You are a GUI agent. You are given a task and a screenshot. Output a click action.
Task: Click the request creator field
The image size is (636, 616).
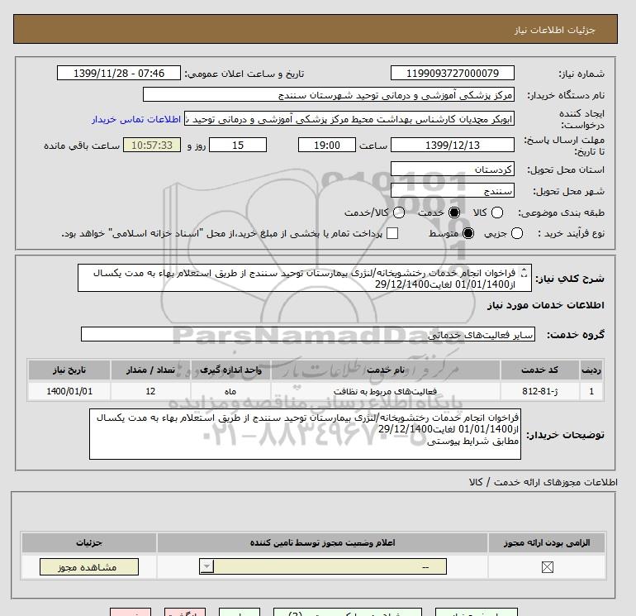[349, 119]
